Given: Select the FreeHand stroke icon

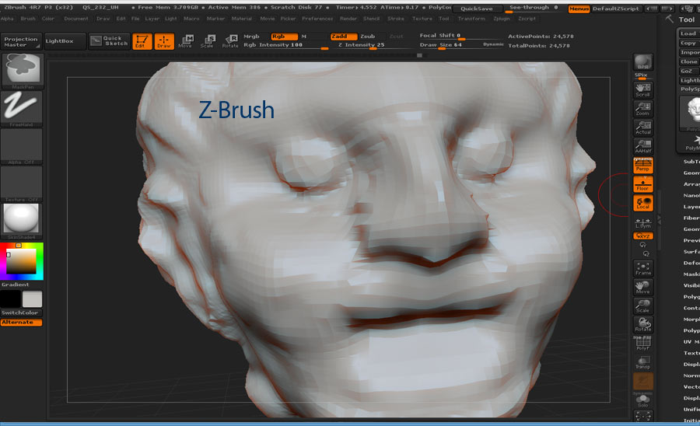Looking at the screenshot, I should coord(22,109).
